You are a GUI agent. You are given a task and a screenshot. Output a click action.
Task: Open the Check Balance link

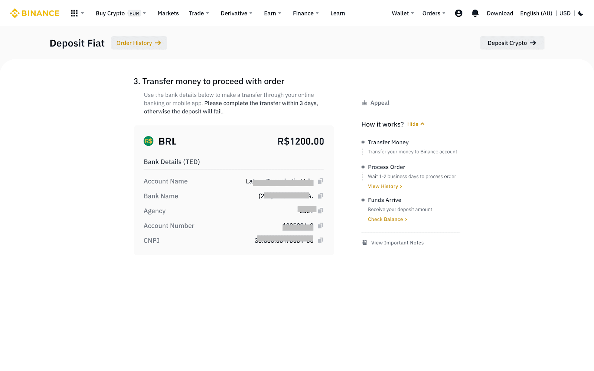[x=387, y=219]
